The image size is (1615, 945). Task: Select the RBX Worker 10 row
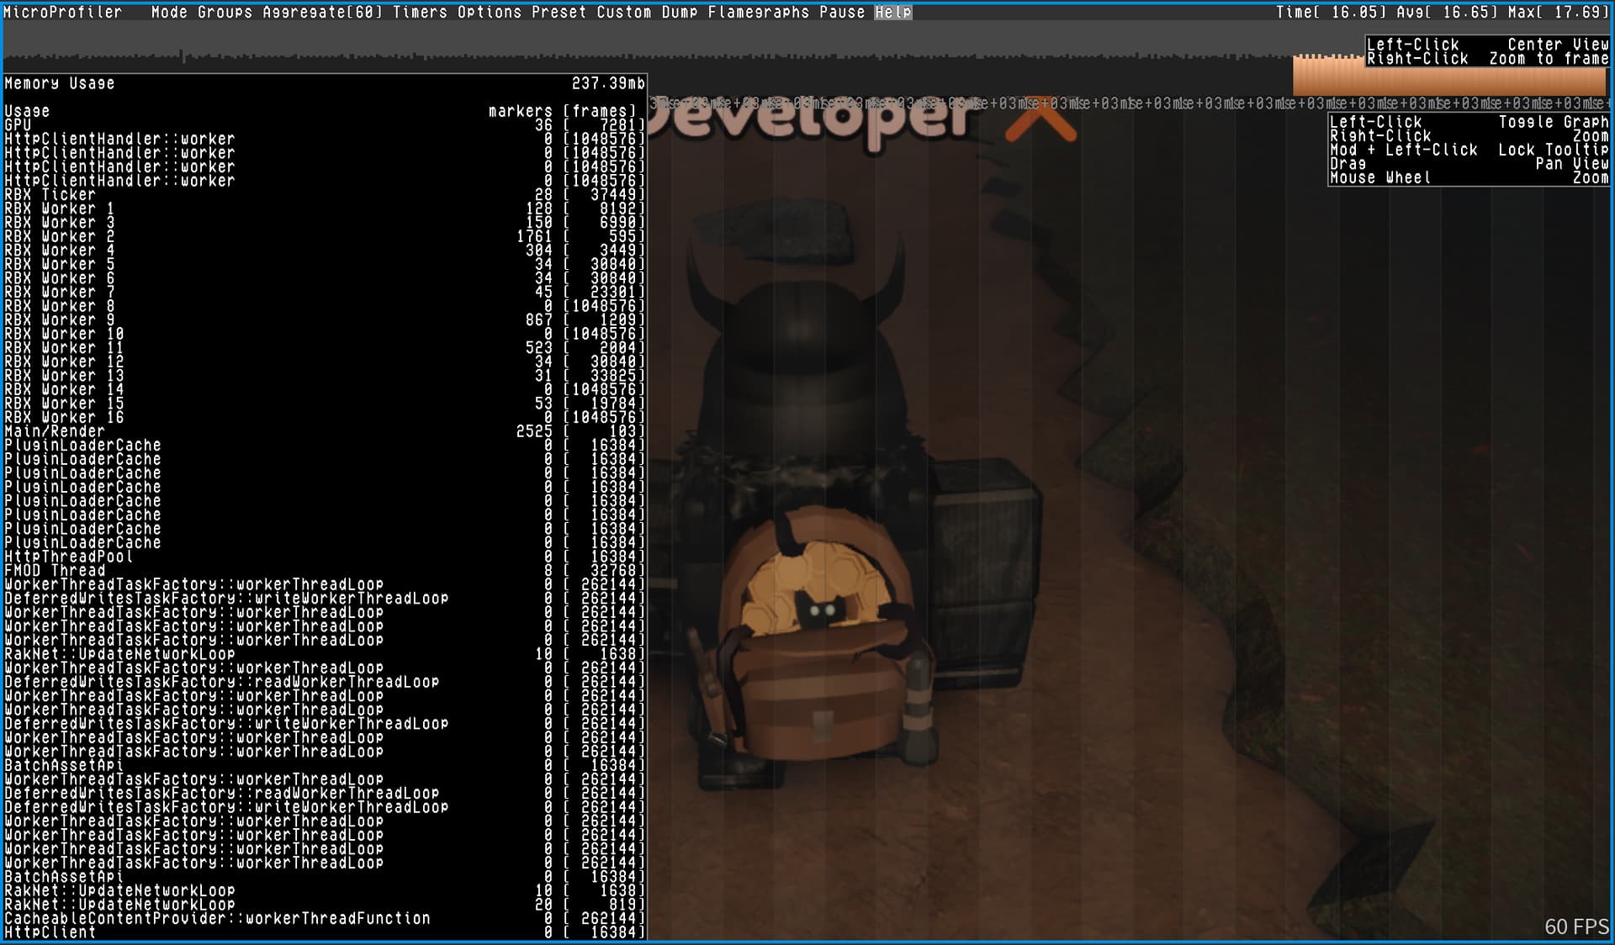tap(325, 334)
